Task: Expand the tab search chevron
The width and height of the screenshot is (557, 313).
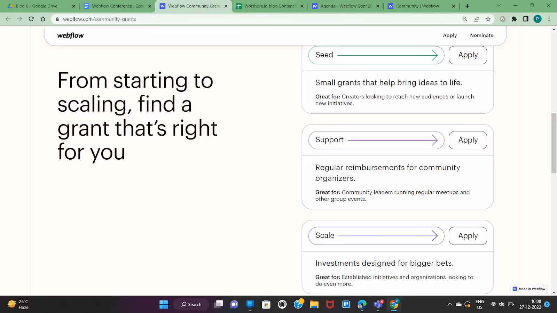Action: pos(499,6)
